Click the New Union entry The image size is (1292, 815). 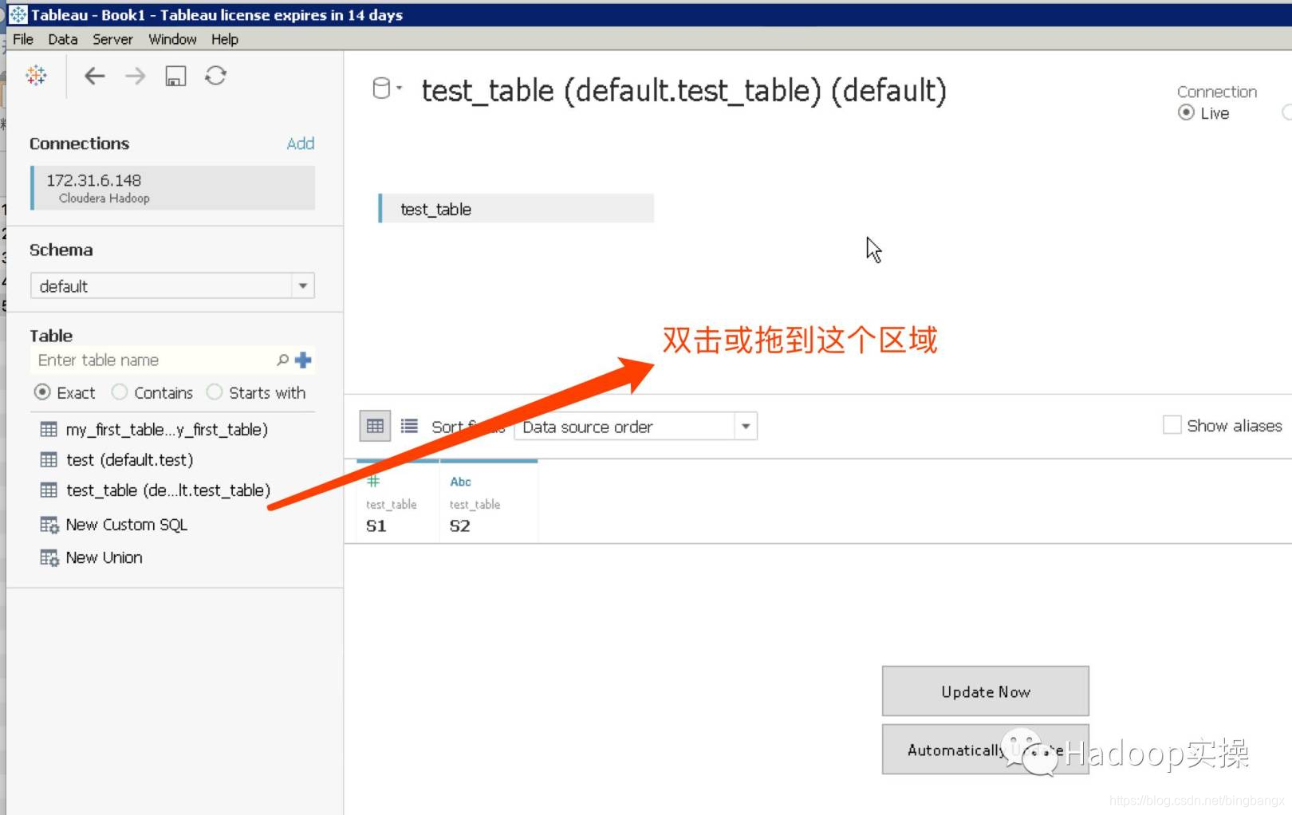pos(104,557)
